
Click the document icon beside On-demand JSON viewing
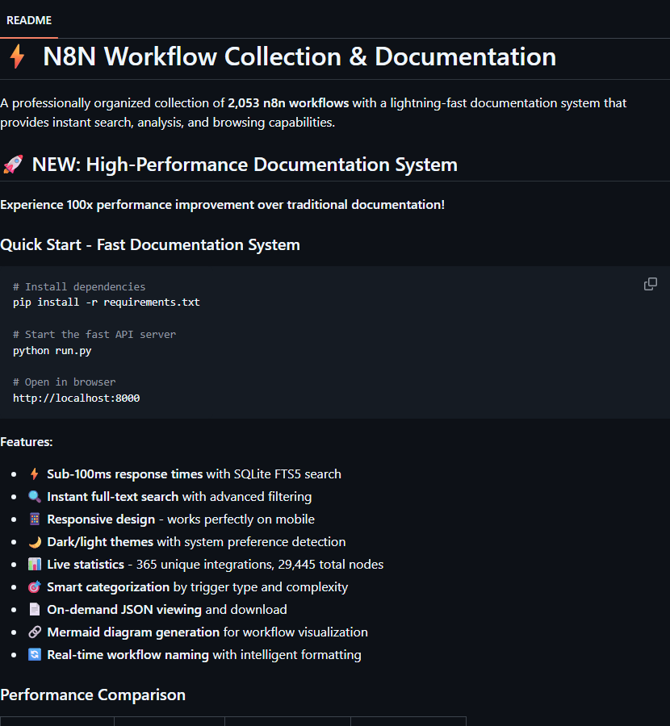34,609
